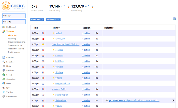The width and height of the screenshot is (178, 108).
Task: Click the arrow icon on gmodules referrer row
Action: pyautogui.click(x=173, y=100)
